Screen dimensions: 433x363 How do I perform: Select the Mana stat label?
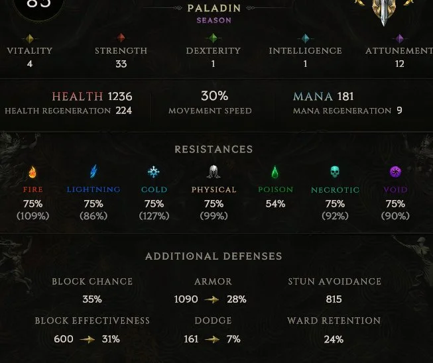(313, 97)
